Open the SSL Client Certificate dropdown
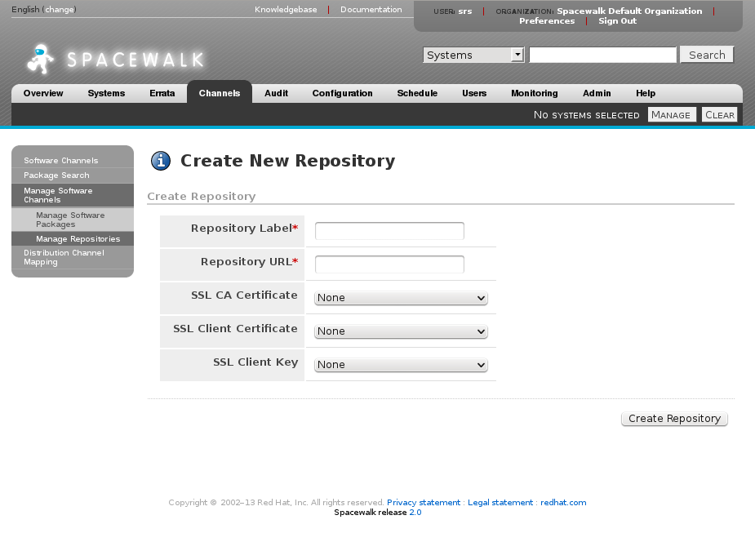 pyautogui.click(x=401, y=331)
